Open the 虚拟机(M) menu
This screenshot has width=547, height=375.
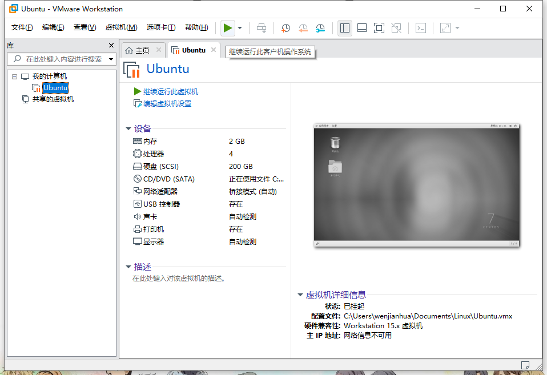click(x=122, y=27)
